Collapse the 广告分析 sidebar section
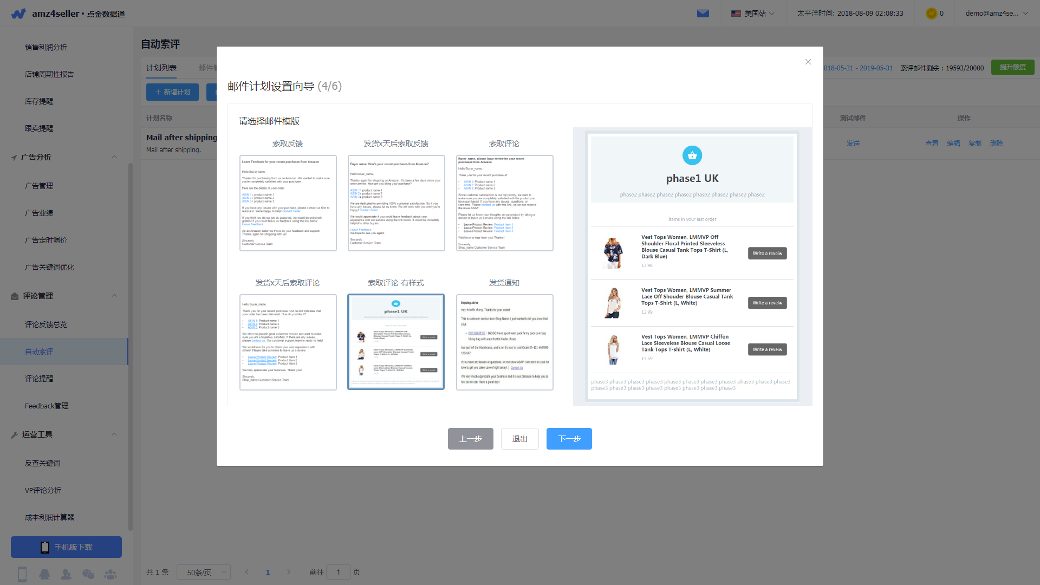 click(114, 157)
